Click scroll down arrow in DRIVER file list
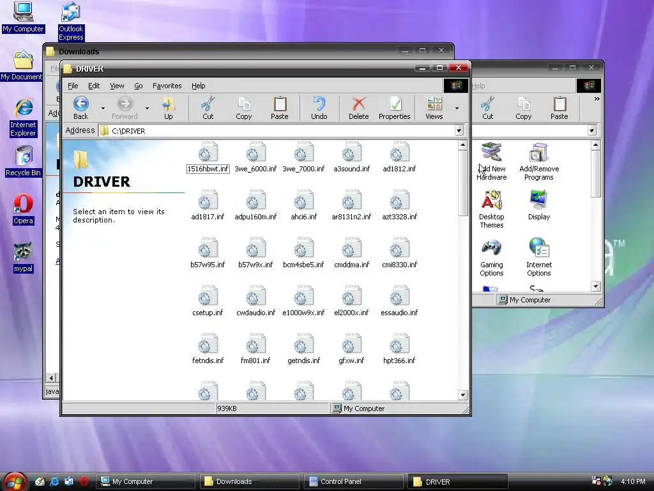654x491 pixels. coord(462,395)
